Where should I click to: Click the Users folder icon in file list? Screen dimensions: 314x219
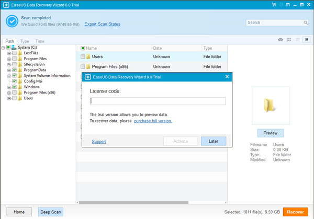tap(88, 56)
